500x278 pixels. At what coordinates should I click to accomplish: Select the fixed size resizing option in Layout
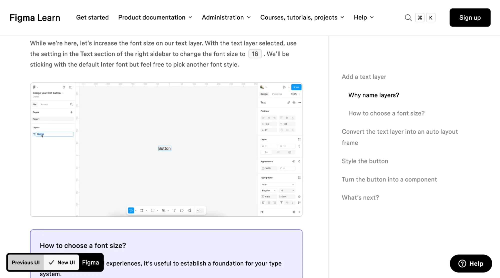(290, 152)
